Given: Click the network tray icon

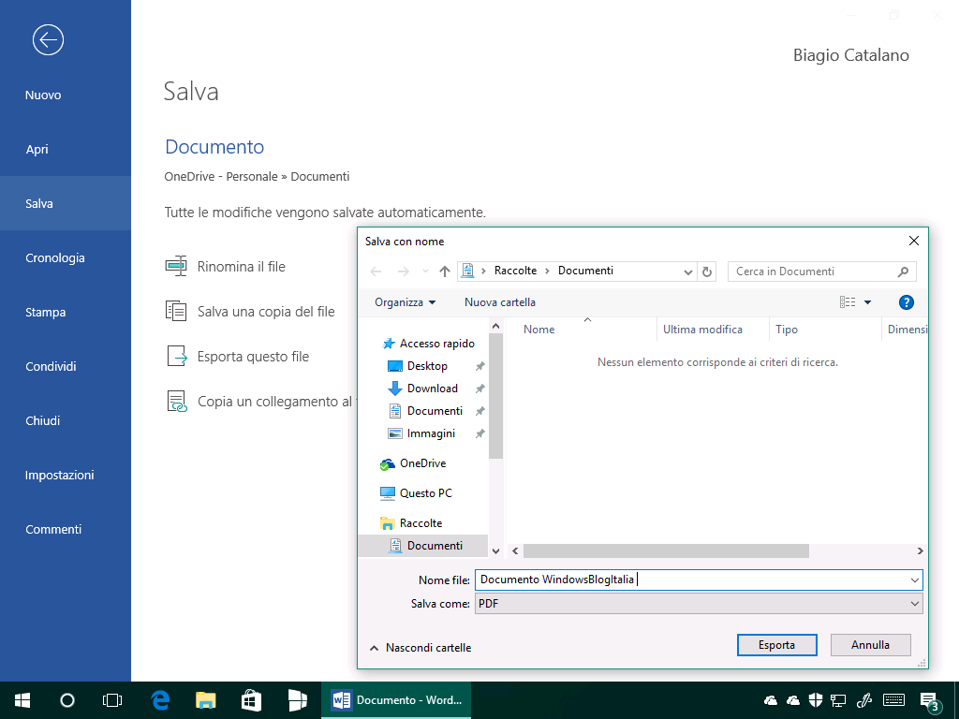Looking at the screenshot, I should point(838,700).
